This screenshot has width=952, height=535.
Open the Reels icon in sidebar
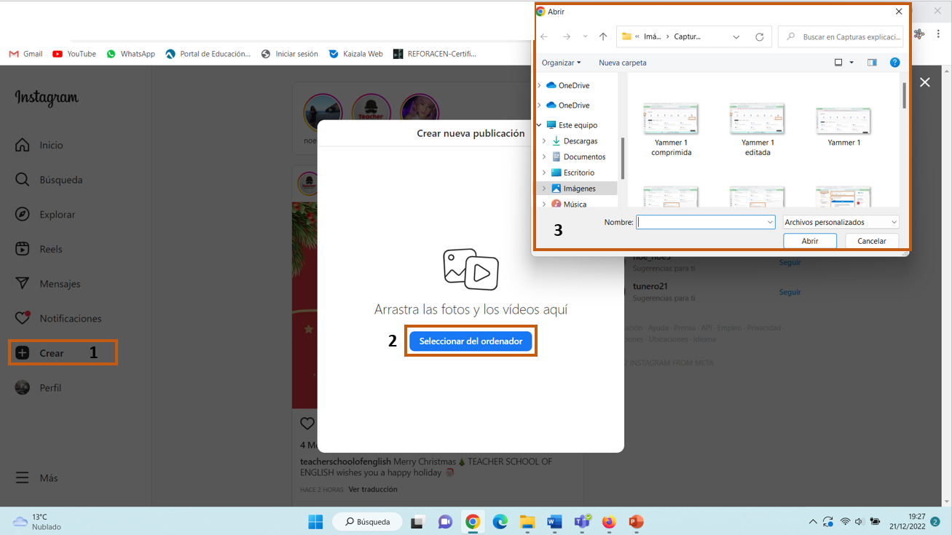pyautogui.click(x=23, y=249)
